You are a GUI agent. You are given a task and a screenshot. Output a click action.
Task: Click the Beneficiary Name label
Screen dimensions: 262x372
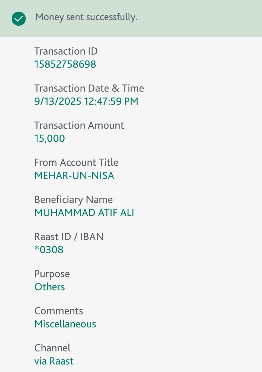[73, 200]
